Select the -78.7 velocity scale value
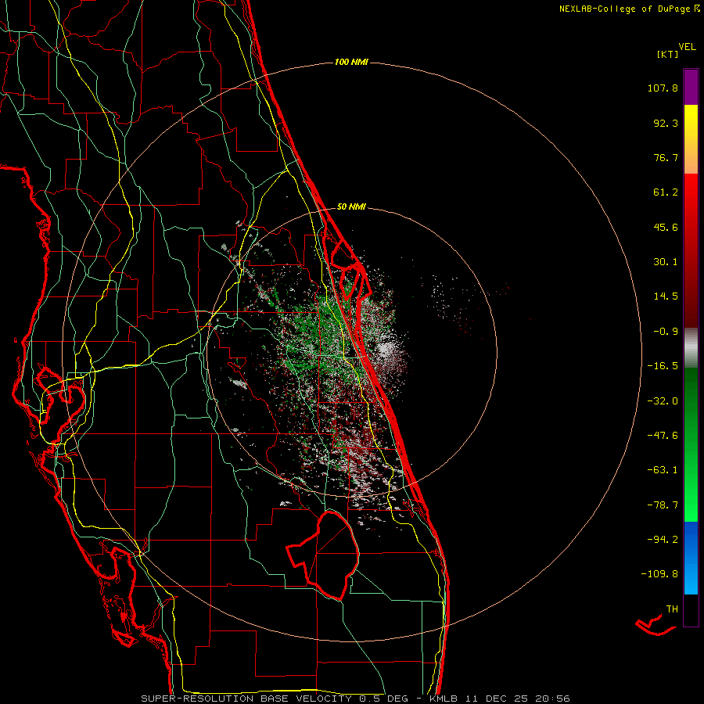 [663, 505]
